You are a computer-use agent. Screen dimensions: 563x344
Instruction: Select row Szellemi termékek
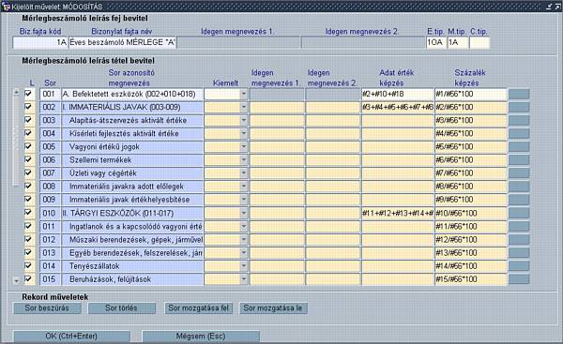tap(132, 160)
